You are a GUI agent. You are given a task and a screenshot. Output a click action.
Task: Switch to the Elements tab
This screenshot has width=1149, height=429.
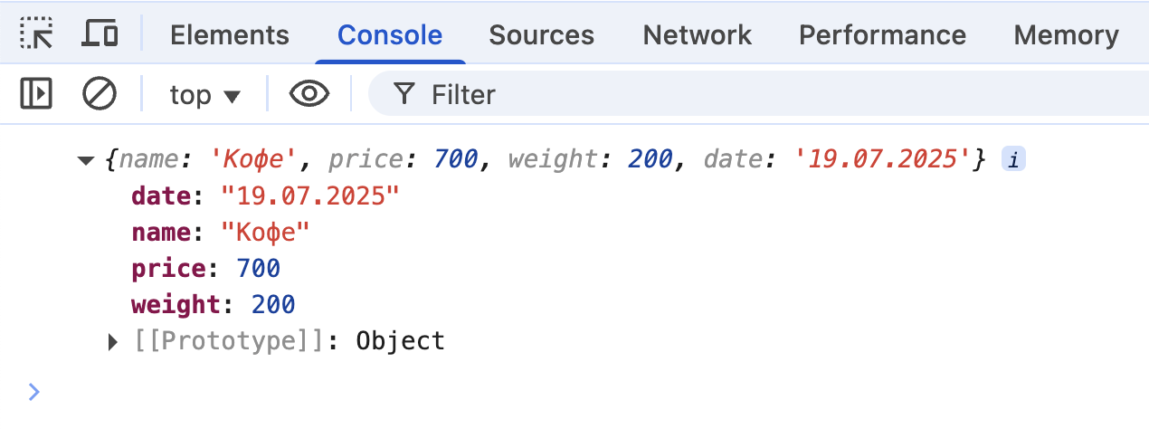point(229,35)
